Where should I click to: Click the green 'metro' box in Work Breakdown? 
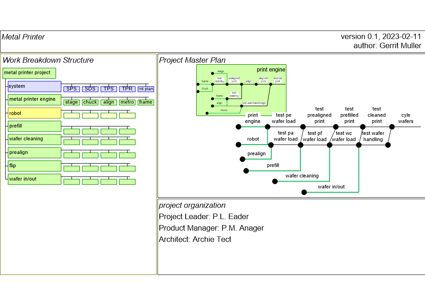click(x=127, y=102)
